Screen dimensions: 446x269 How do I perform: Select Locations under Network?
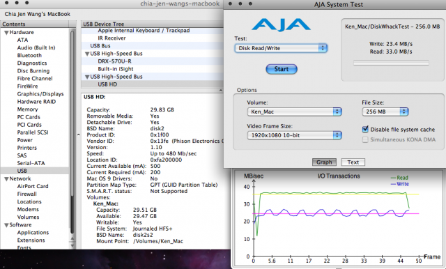[x=29, y=201]
